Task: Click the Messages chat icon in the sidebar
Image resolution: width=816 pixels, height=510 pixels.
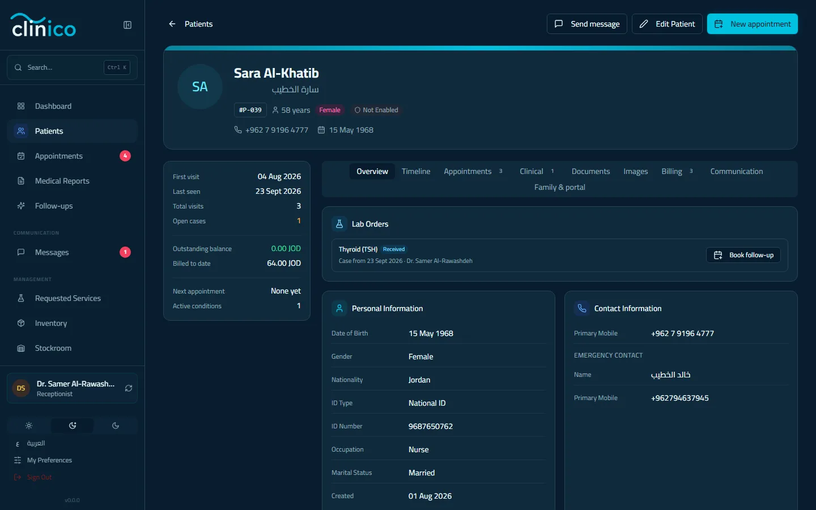Action: [x=21, y=252]
